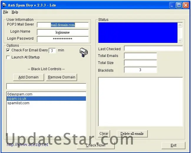Click the Total Emails field
Viewport: 191px width, 153px height.
tap(140, 56)
